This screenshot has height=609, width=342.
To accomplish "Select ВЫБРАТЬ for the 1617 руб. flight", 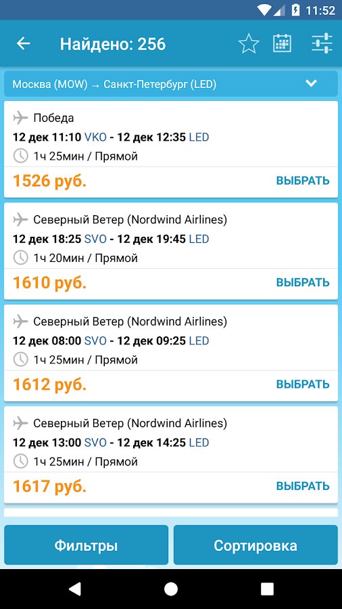I will click(x=303, y=486).
